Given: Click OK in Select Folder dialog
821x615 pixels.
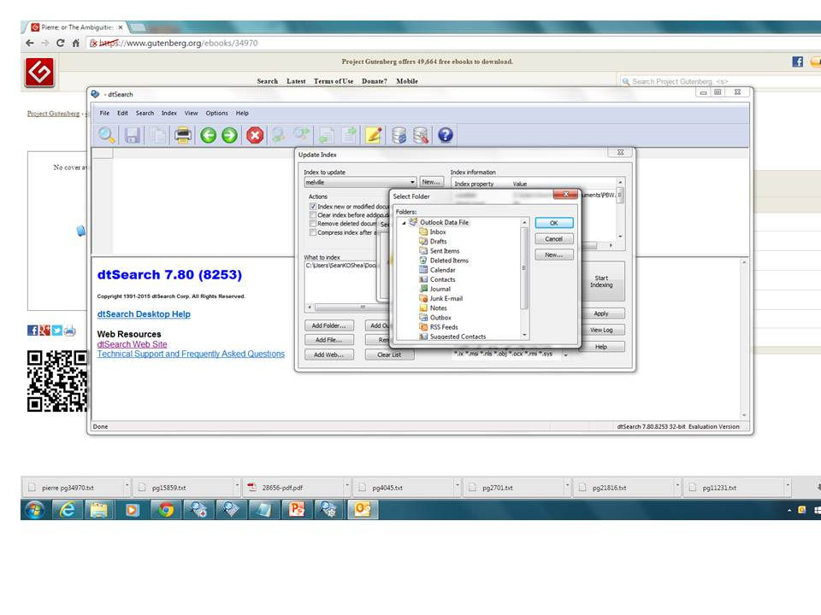Looking at the screenshot, I should coord(554,223).
